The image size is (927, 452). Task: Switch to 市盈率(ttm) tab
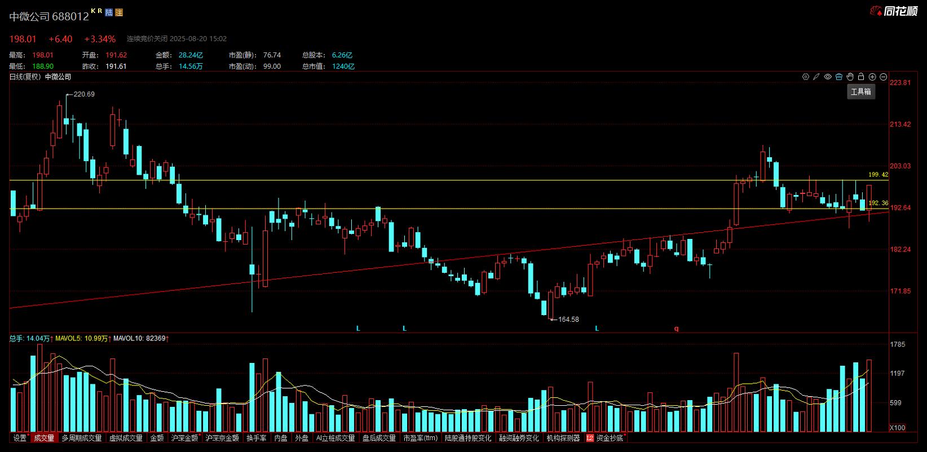[420, 438]
